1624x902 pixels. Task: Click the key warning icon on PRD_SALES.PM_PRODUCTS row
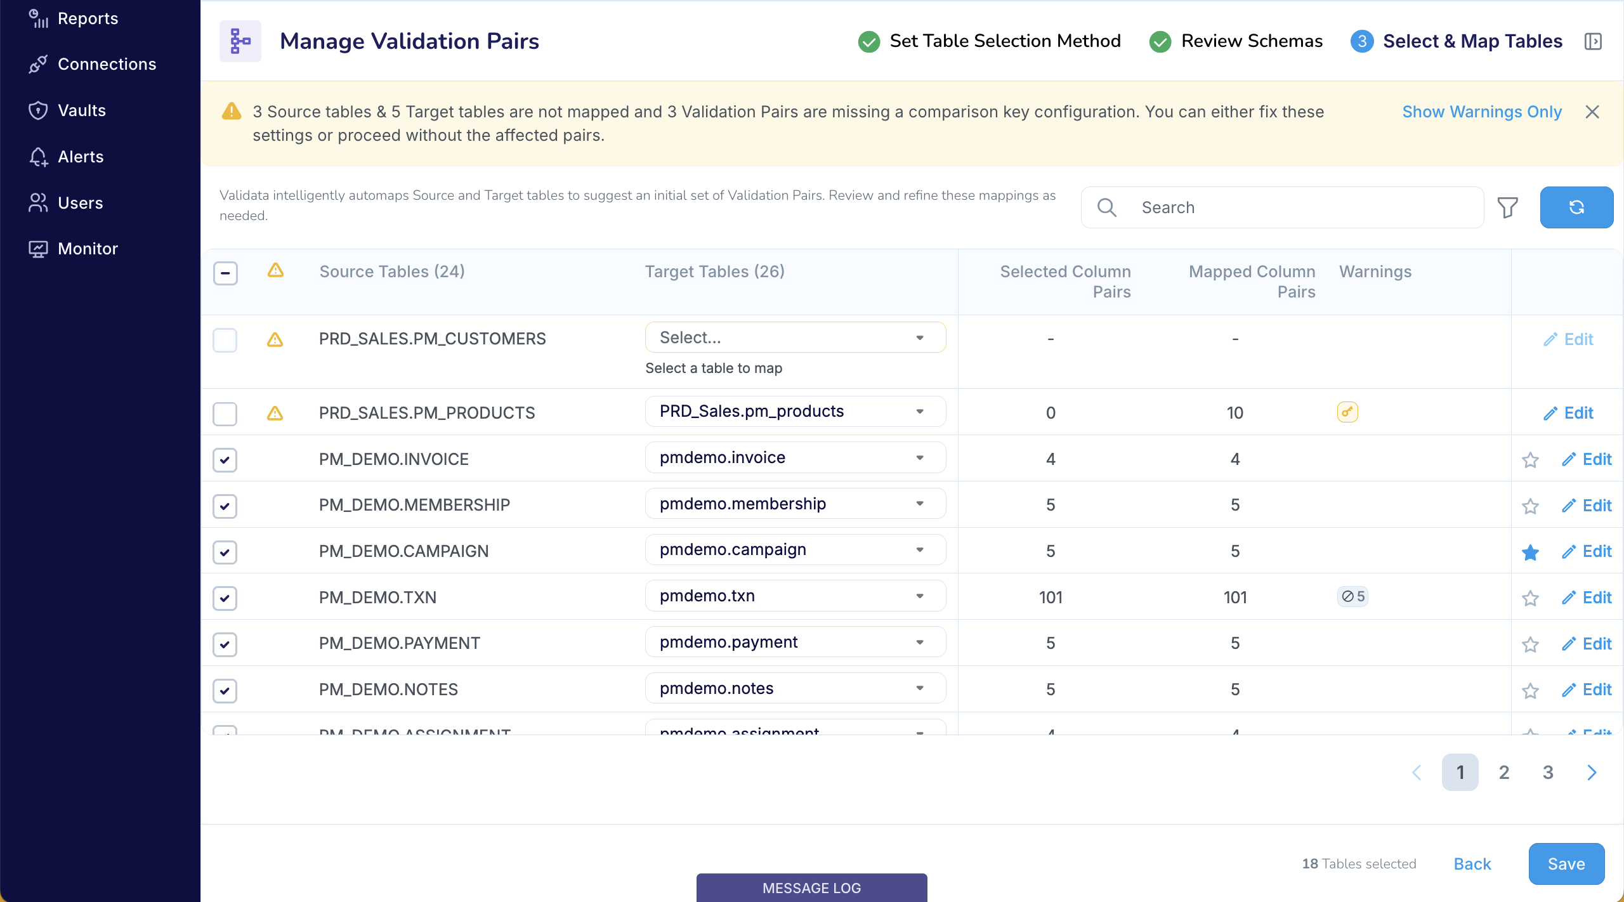tap(1347, 412)
